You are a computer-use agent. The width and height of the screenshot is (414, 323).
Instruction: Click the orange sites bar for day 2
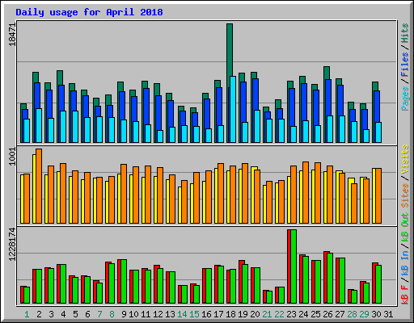pos(39,186)
